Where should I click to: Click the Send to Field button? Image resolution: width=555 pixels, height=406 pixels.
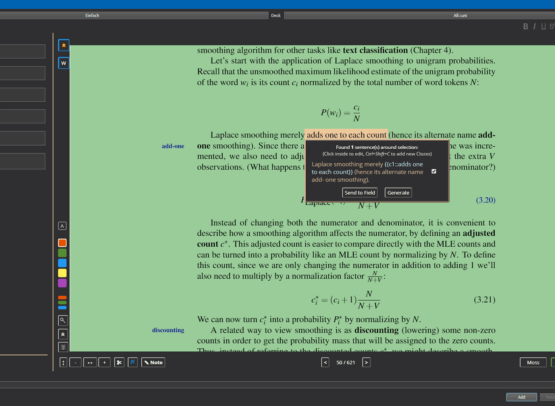pos(360,193)
